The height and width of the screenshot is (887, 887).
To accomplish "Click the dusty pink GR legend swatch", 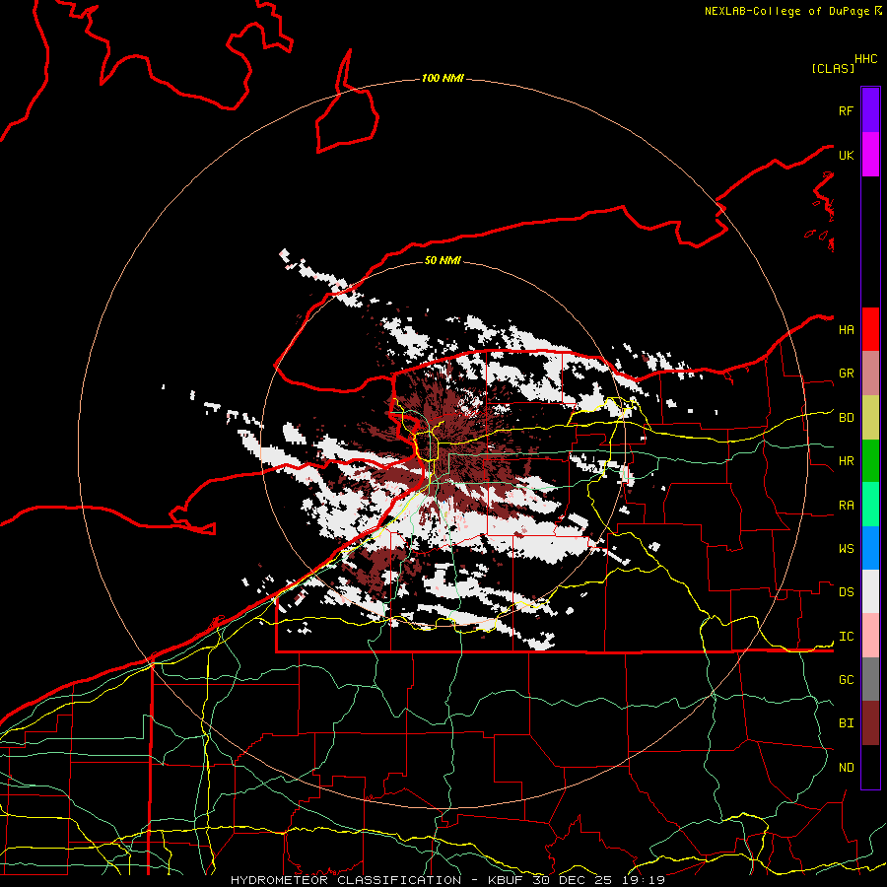I will coord(870,373).
